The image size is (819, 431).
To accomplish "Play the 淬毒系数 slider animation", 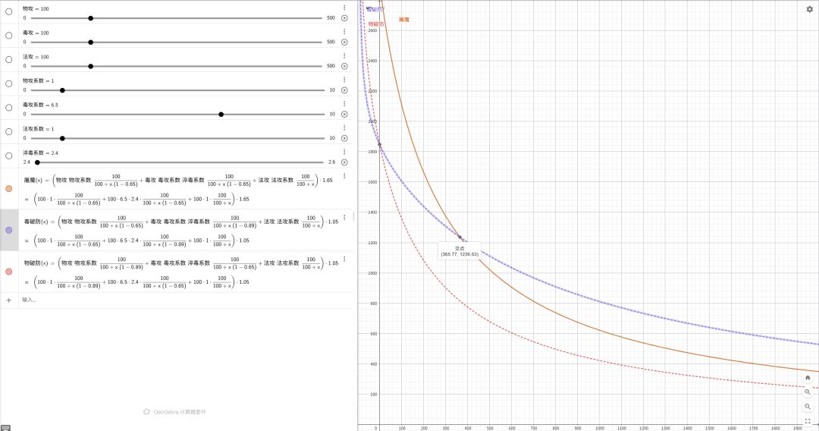I will (344, 162).
